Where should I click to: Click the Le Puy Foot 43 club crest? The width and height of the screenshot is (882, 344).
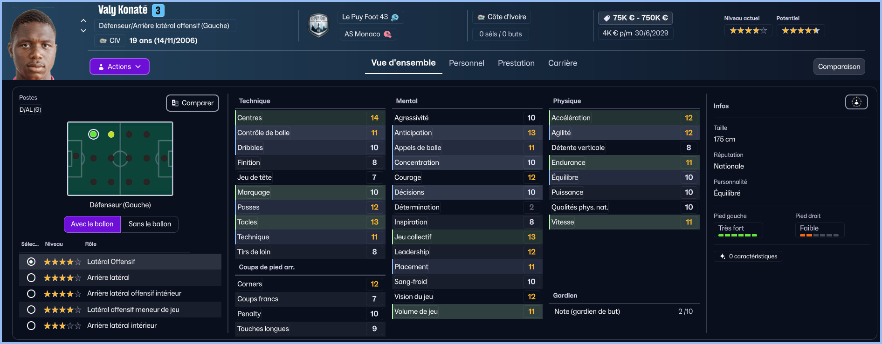tap(318, 25)
